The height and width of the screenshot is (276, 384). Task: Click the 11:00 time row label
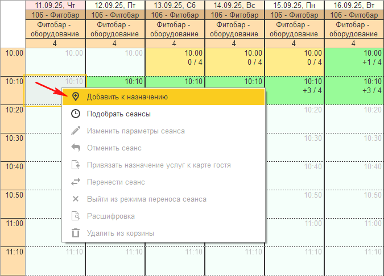13,232
